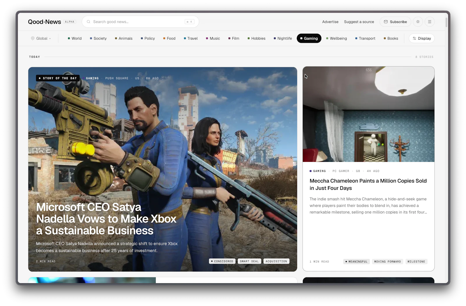Click the Moving Forward tag
Image resolution: width=466 pixels, height=306 pixels.
388,262
